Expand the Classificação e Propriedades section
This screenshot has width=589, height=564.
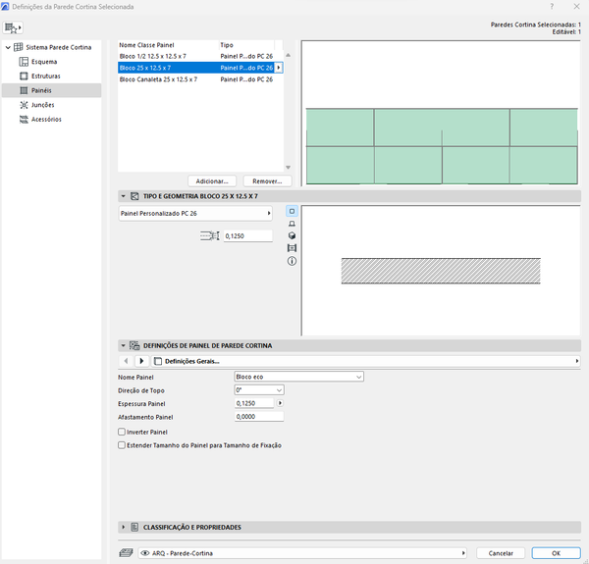(x=123, y=528)
